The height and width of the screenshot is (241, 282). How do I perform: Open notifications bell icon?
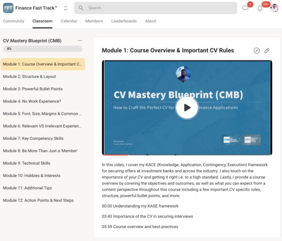click(x=260, y=8)
